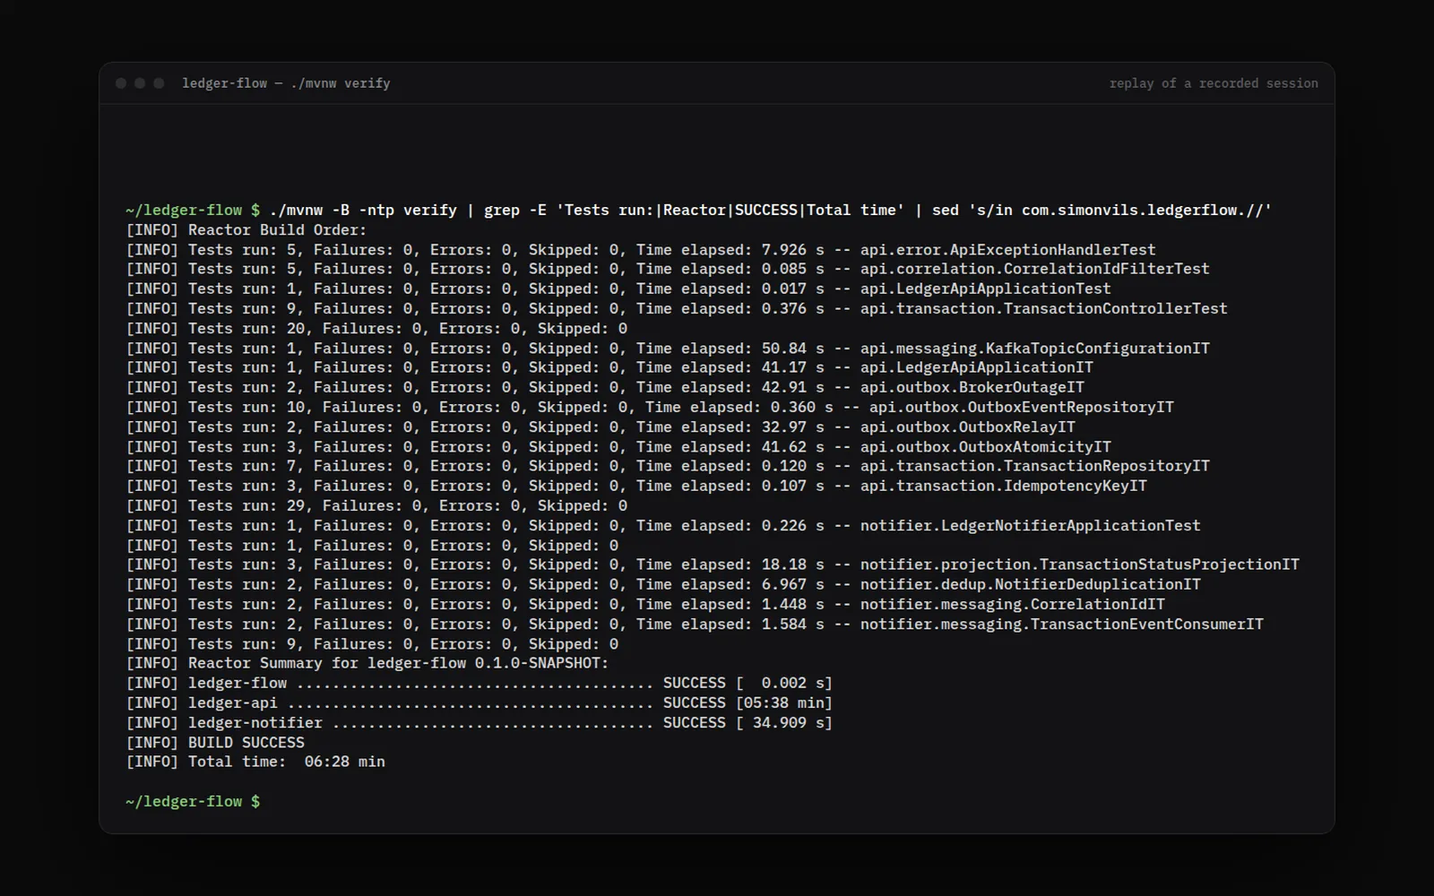Viewport: 1434px width, 896px height.
Task: Click the leftmost gray window dot (close)
Action: click(x=121, y=83)
